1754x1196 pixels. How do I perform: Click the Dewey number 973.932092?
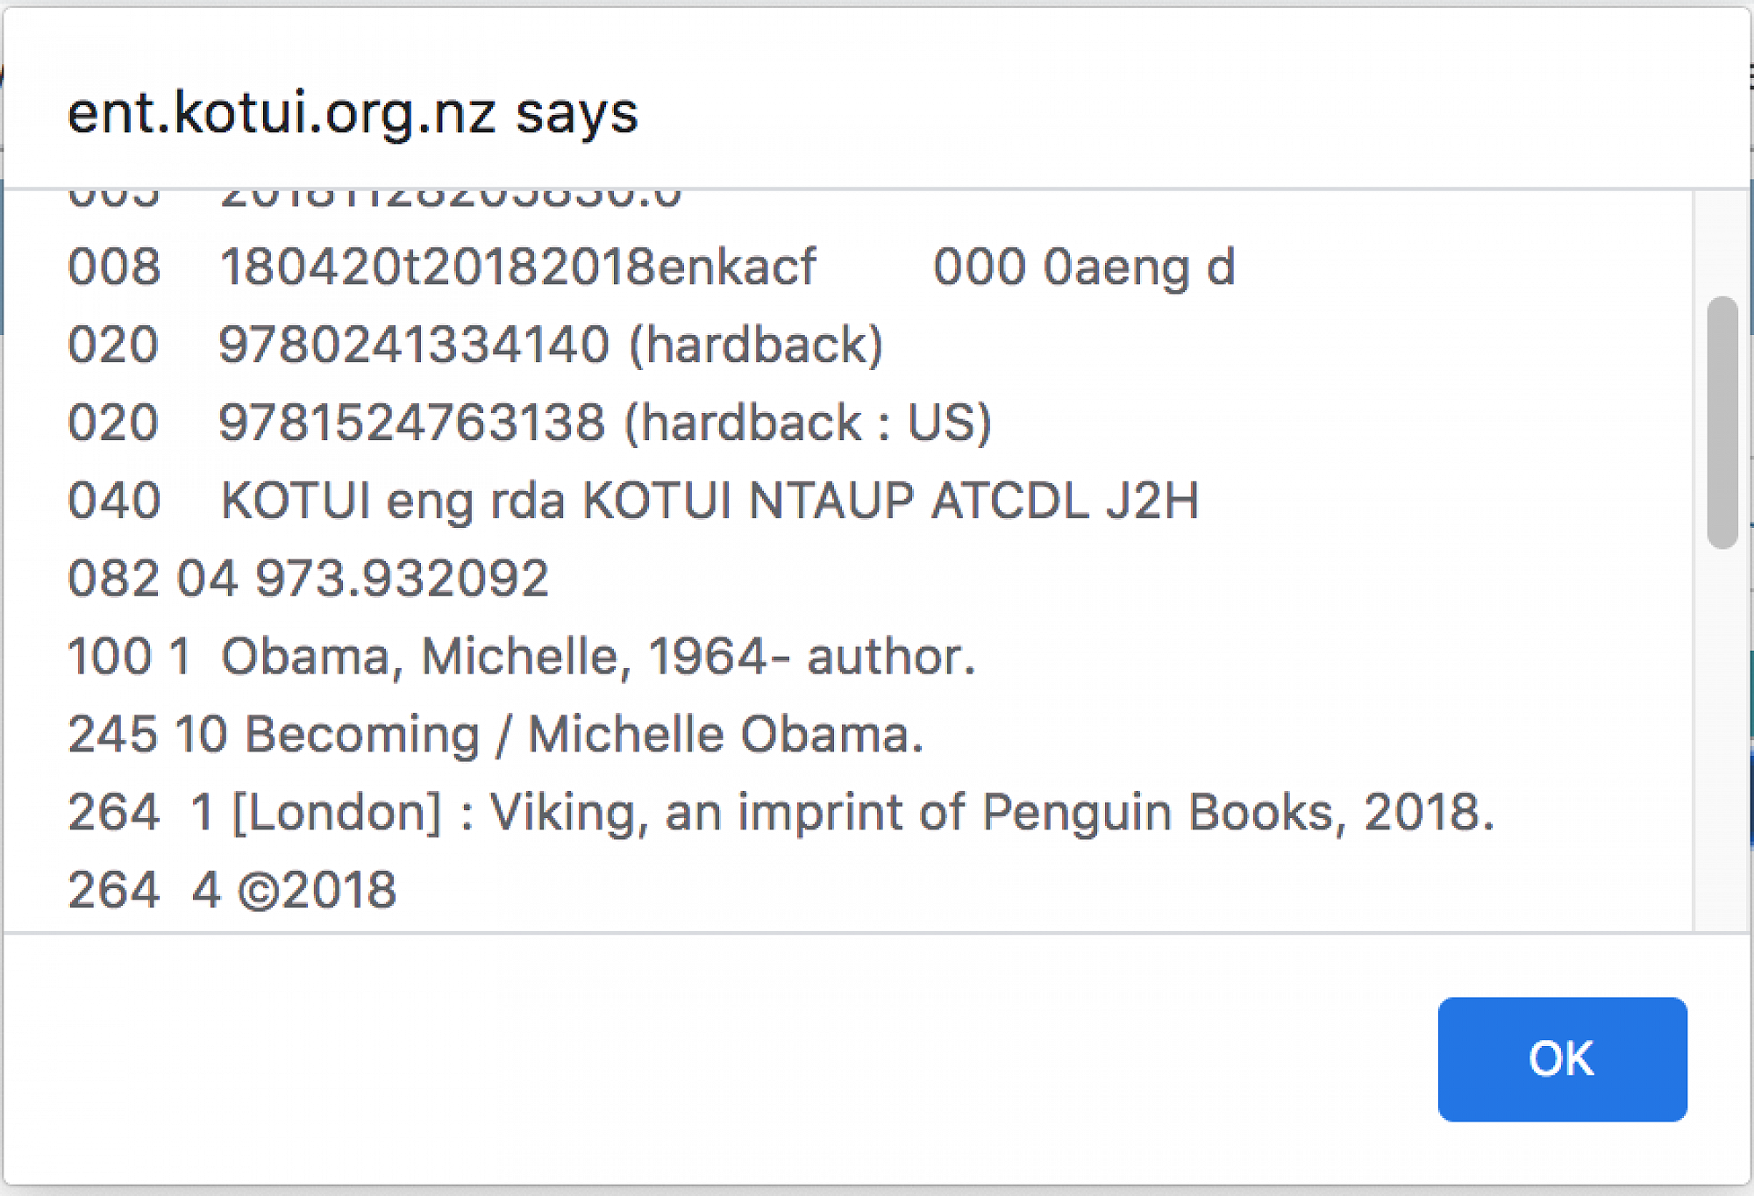point(402,579)
